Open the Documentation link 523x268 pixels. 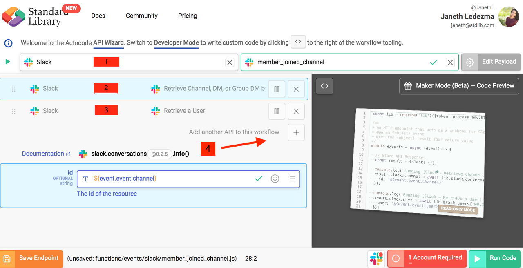pyautogui.click(x=46, y=154)
